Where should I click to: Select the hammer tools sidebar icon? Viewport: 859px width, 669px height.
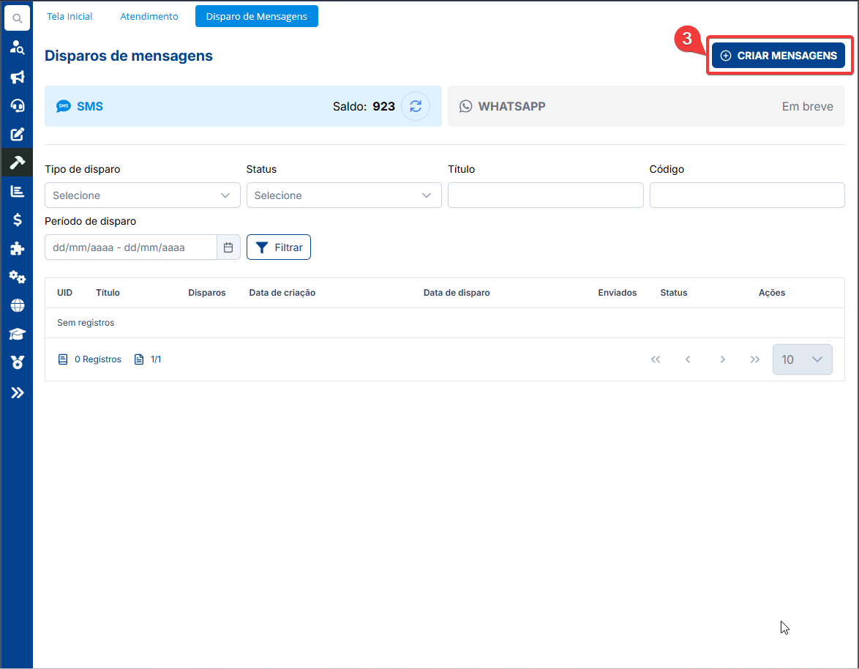point(17,162)
